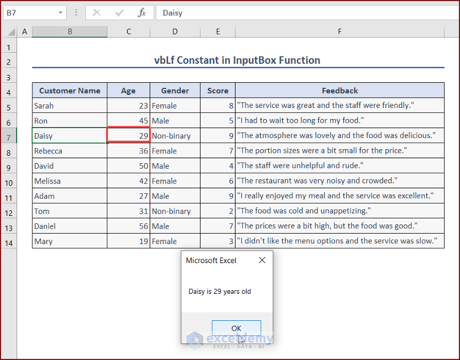Select Daisy's age cell showing 29

(129, 136)
